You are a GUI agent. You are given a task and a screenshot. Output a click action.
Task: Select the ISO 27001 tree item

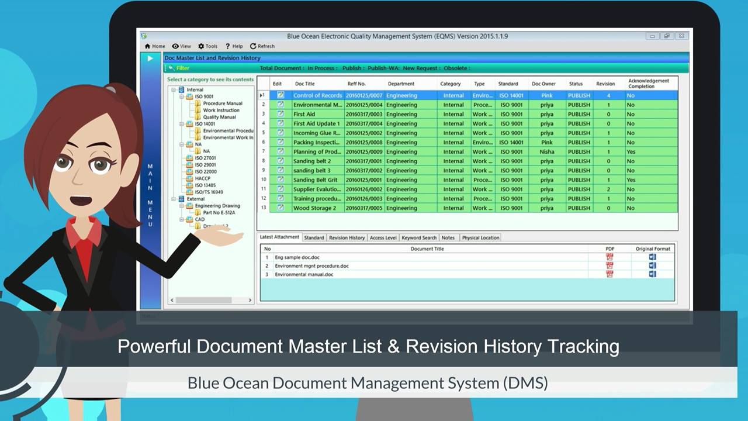[205, 158]
